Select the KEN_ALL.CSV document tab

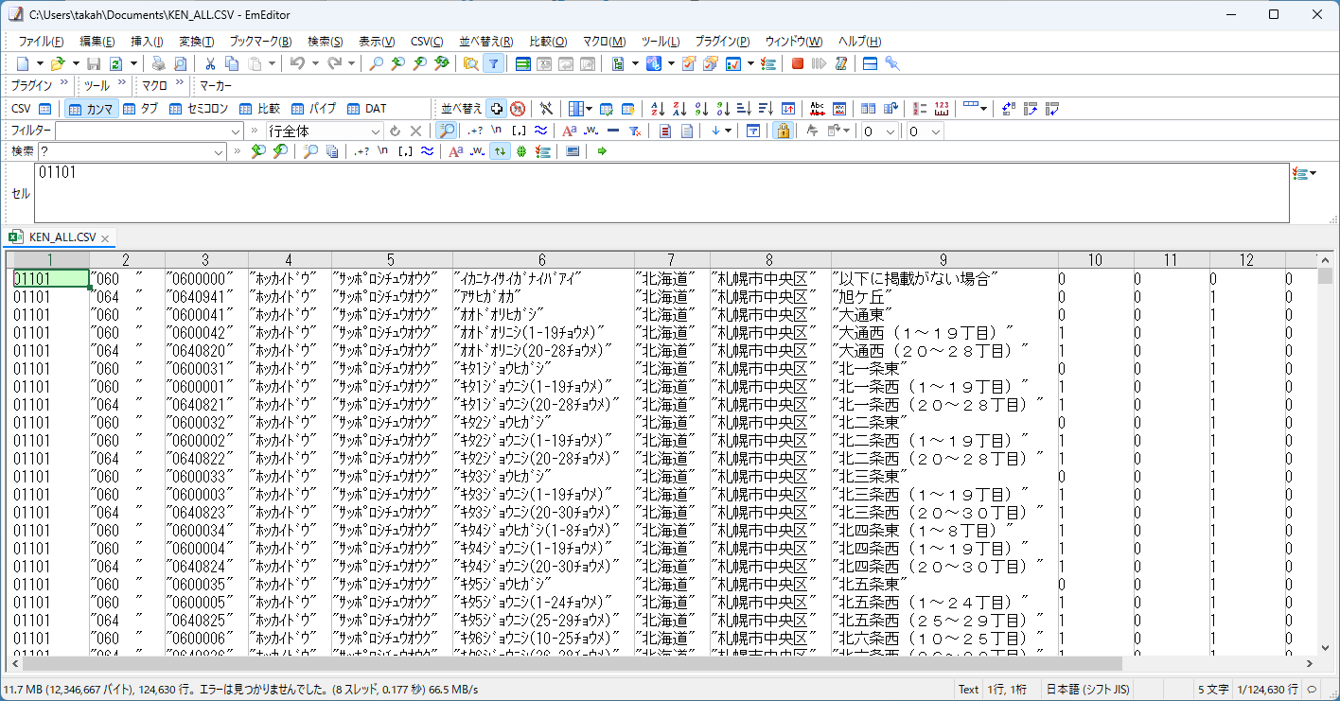[x=59, y=237]
